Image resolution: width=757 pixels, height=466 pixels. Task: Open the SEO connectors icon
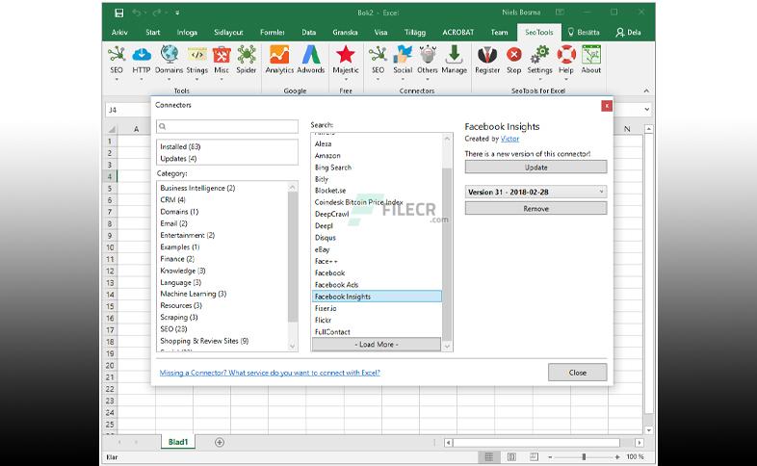(x=378, y=55)
